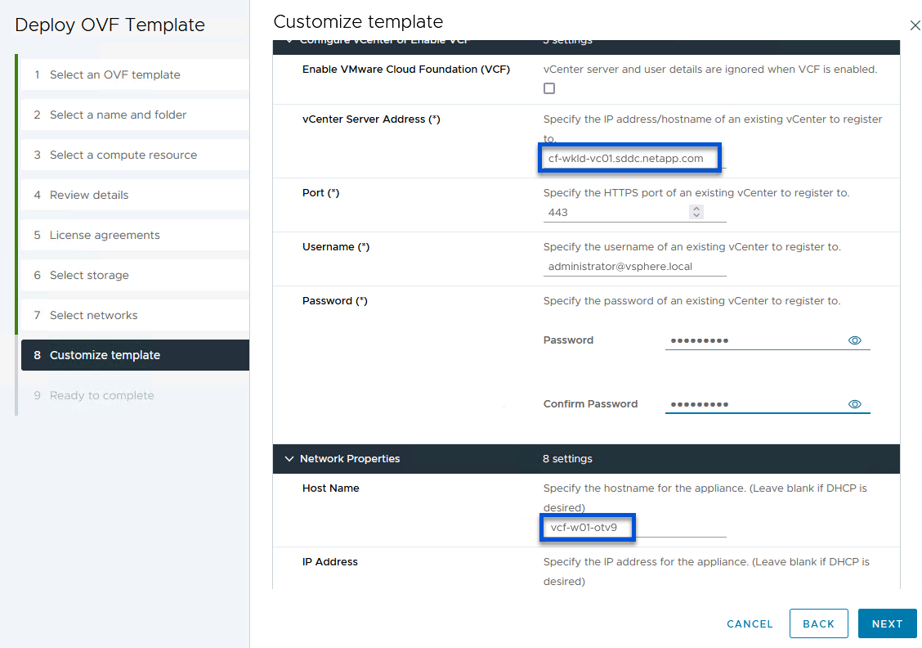Show the Password field characters
922x648 pixels.
click(x=855, y=340)
